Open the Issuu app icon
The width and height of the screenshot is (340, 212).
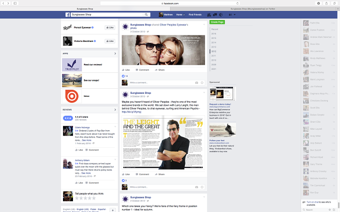(x=72, y=96)
